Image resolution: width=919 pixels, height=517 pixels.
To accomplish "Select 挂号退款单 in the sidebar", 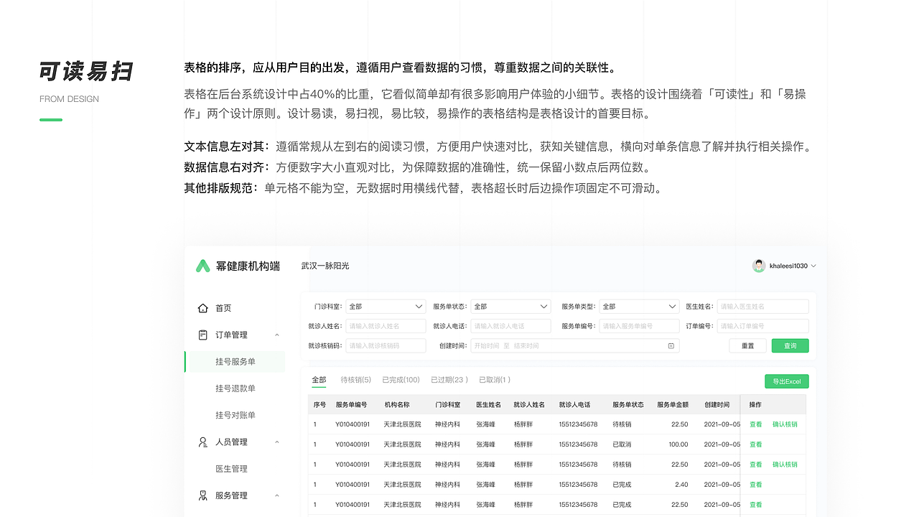I will pyautogui.click(x=235, y=388).
